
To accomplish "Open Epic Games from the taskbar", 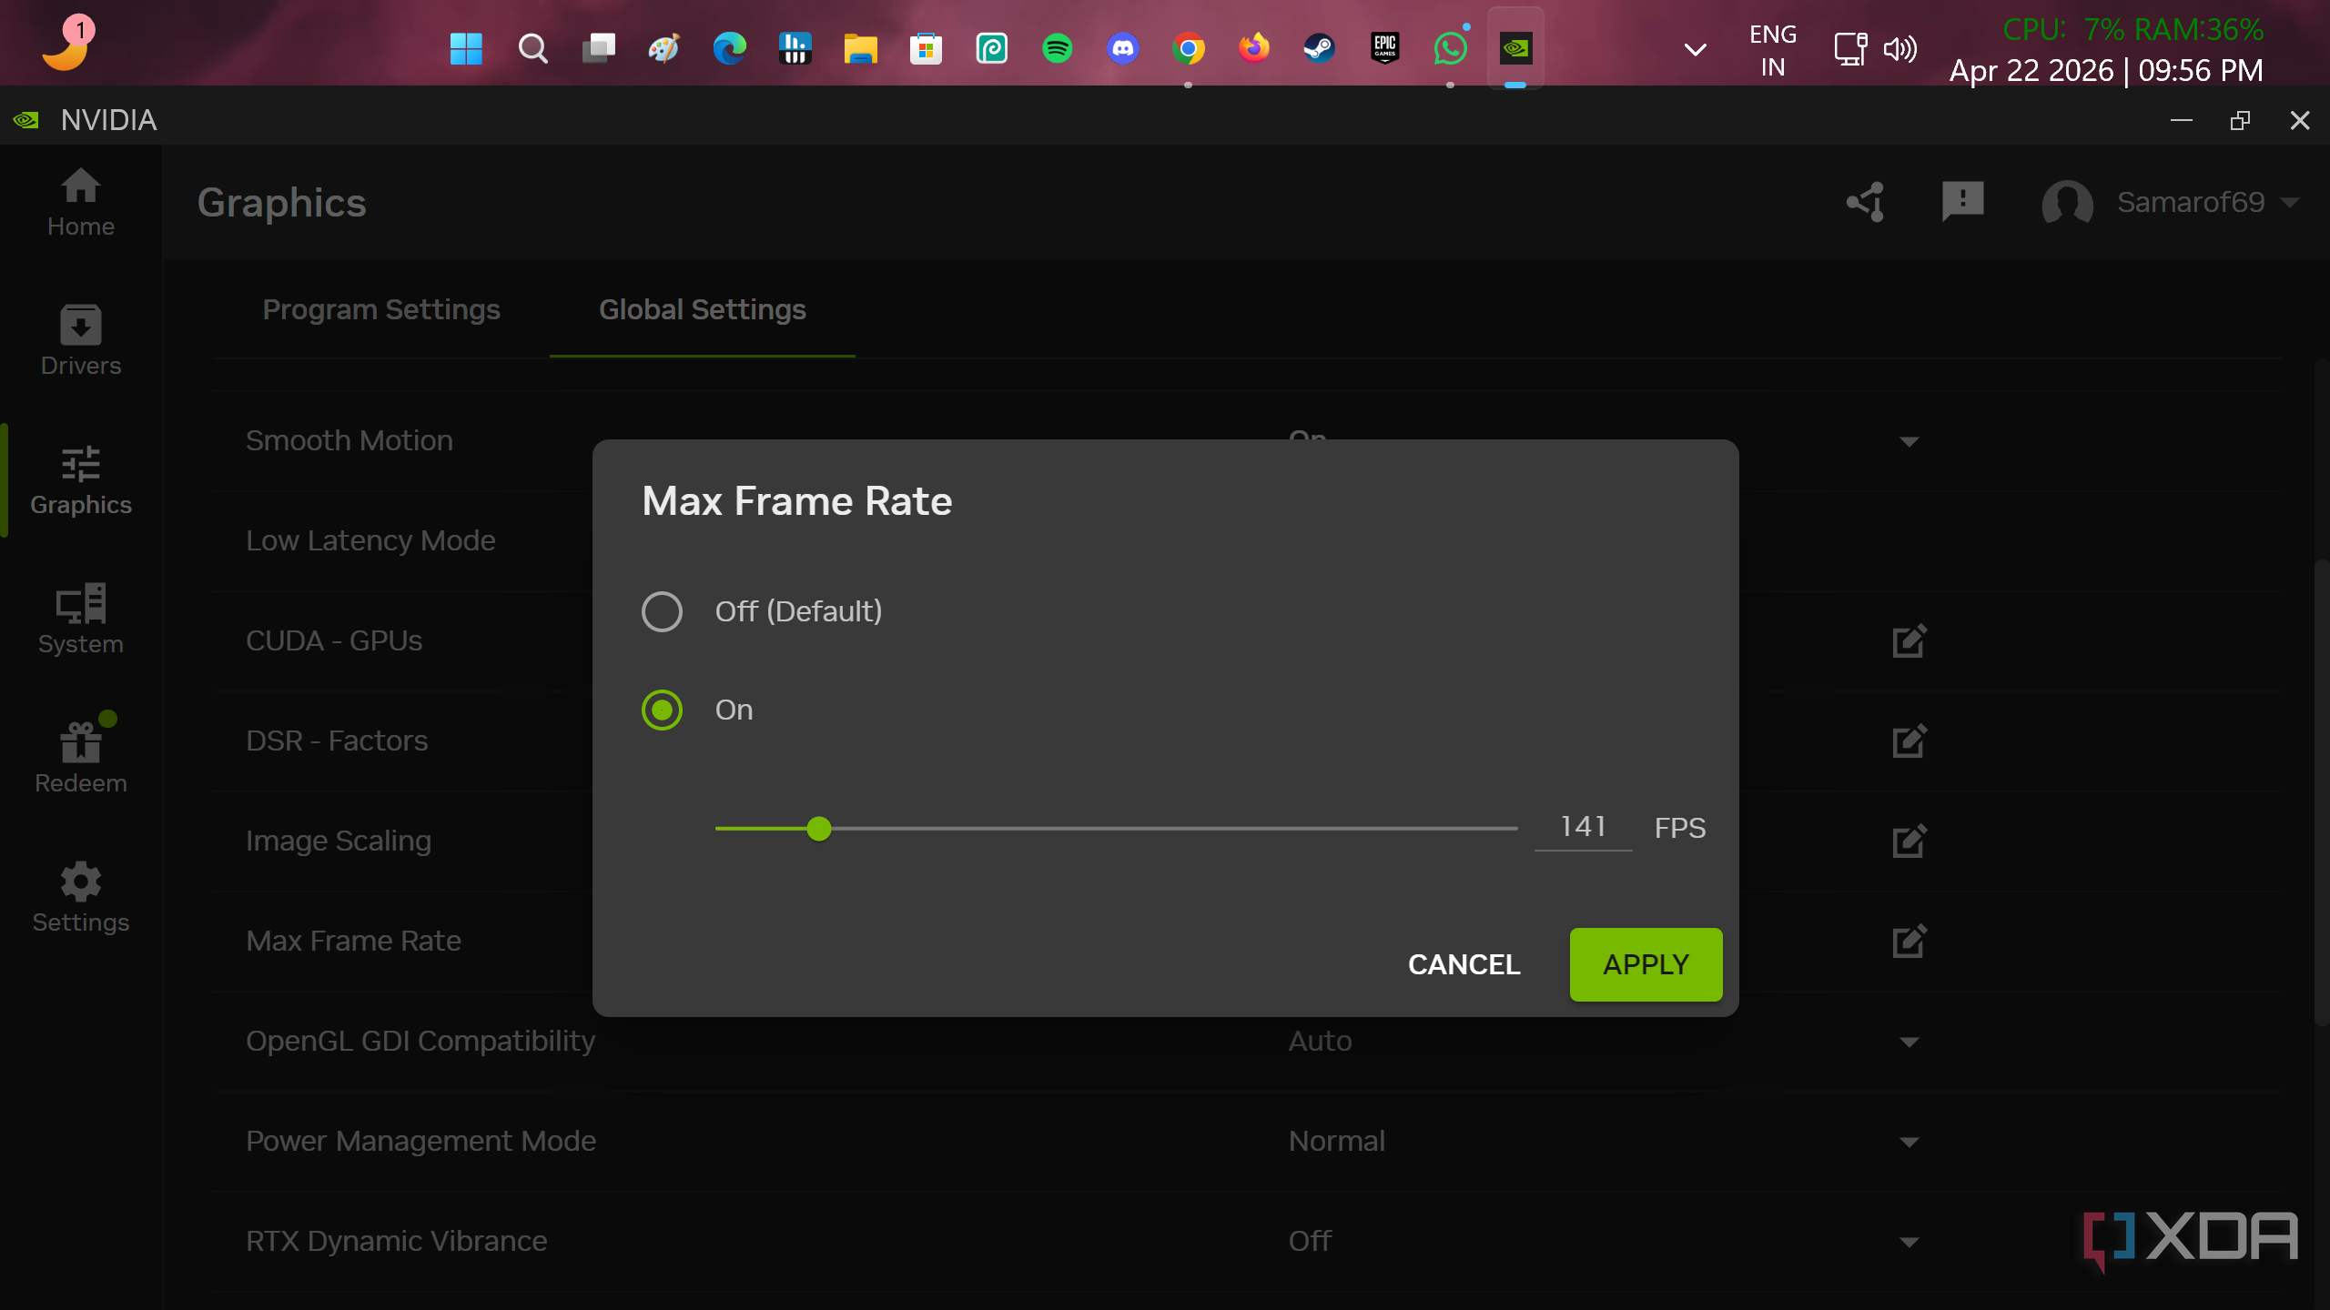I will point(1384,48).
